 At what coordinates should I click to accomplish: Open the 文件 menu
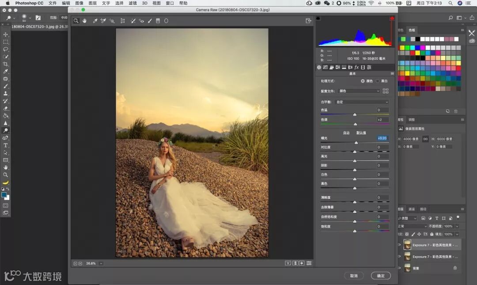pos(52,3)
